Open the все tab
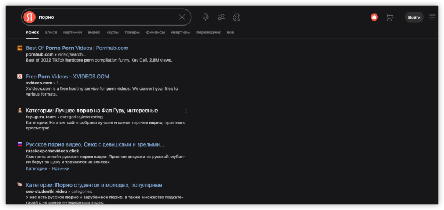444x210 pixels. [x=230, y=32]
